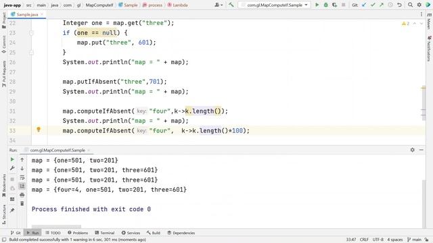Run the Sample configuration from the top toolbar
Viewport: 433px width, 243px height.
(317, 5)
